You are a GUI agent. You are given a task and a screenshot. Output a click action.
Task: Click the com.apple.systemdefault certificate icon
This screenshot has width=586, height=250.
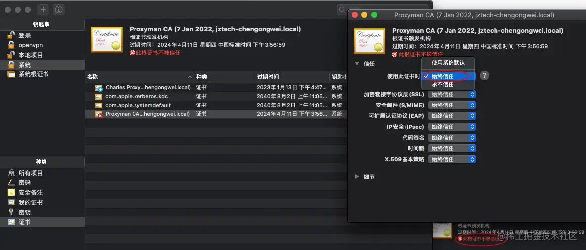click(x=98, y=106)
